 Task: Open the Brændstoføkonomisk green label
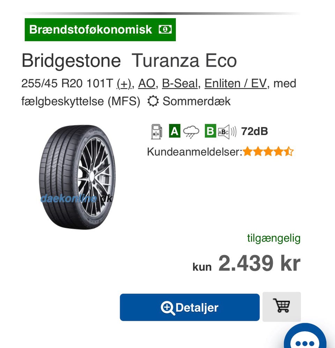(91, 30)
